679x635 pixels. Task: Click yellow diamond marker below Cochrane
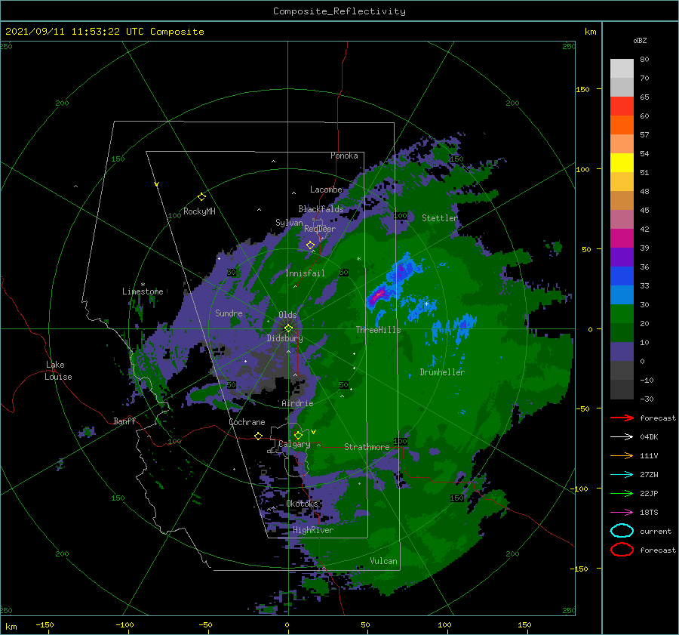(259, 436)
